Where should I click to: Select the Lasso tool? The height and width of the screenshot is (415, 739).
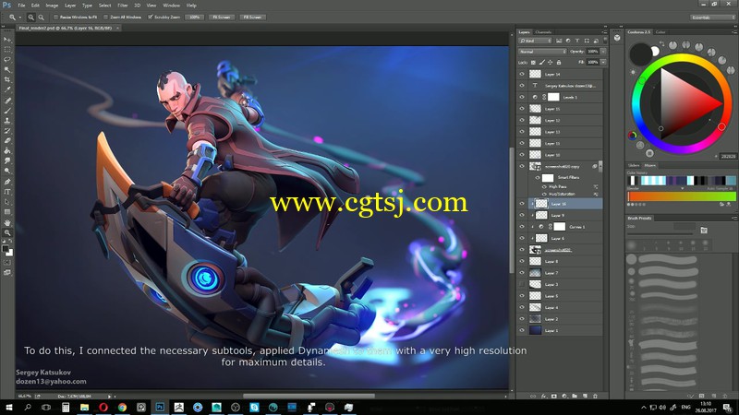(7, 60)
